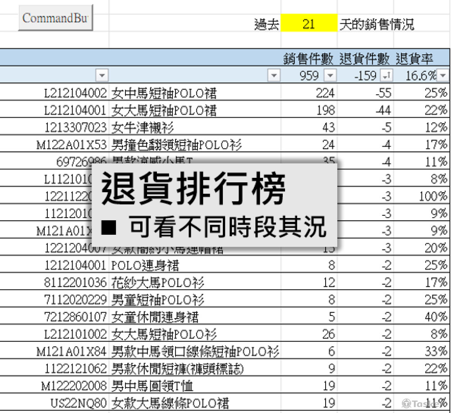Select the sales count cell showing 224
This screenshot has height=413, width=451.
click(325, 93)
